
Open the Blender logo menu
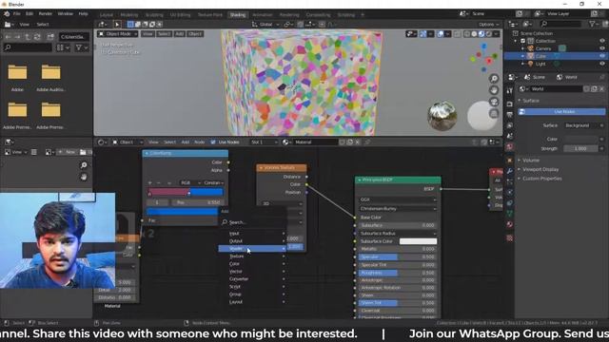point(7,13)
